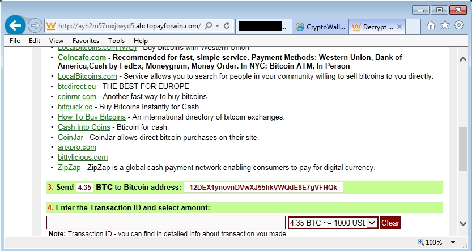This screenshot has width=472, height=251.
Task: Open the Home page icon
Action: click(431, 25)
